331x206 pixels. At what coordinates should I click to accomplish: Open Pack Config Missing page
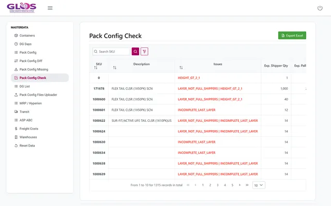pos(34,69)
